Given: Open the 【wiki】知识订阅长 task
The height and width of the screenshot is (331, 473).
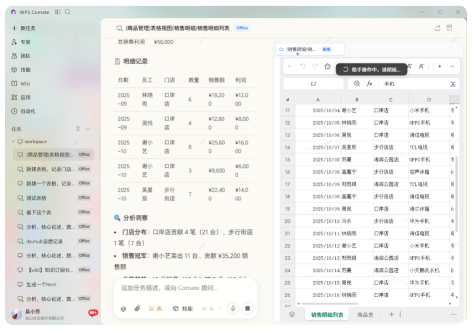Looking at the screenshot, I should click(53, 270).
